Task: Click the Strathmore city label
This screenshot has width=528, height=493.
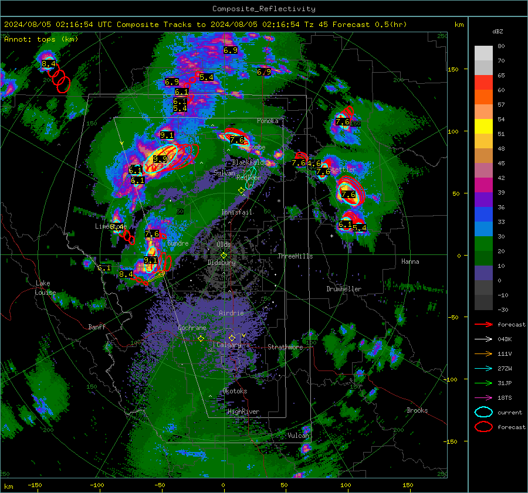Action: tap(285, 347)
